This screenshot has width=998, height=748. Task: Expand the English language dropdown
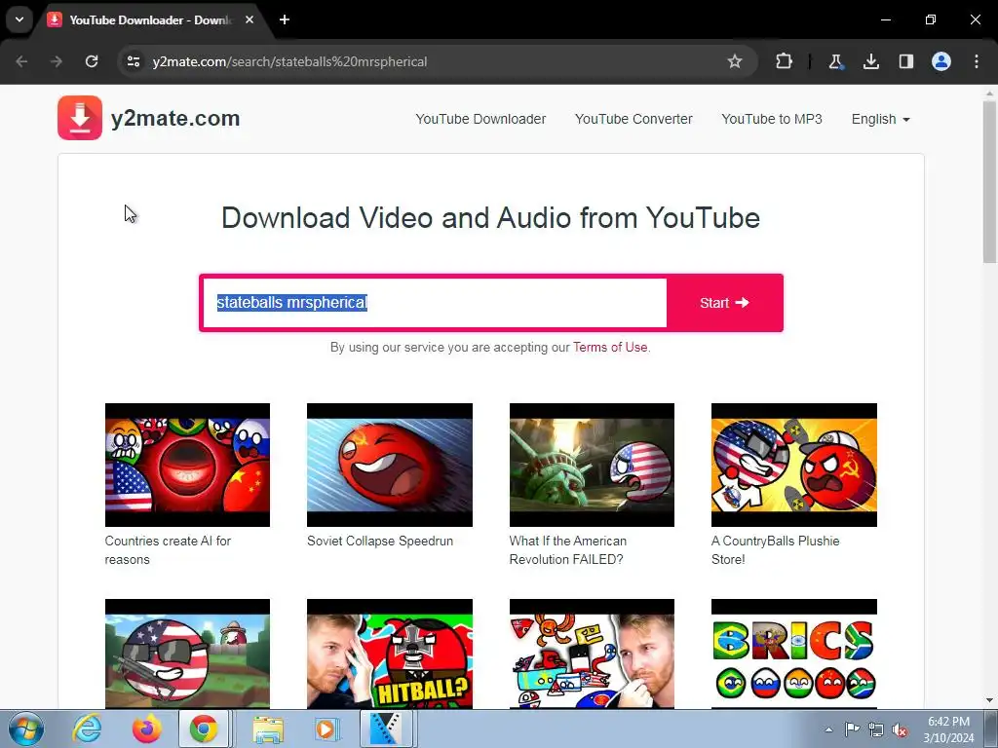[x=881, y=119]
